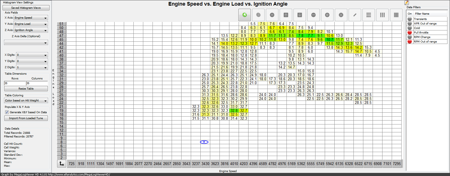Click the X-circle clear toolbar button
This screenshot has height=176, width=450.
(341, 15)
